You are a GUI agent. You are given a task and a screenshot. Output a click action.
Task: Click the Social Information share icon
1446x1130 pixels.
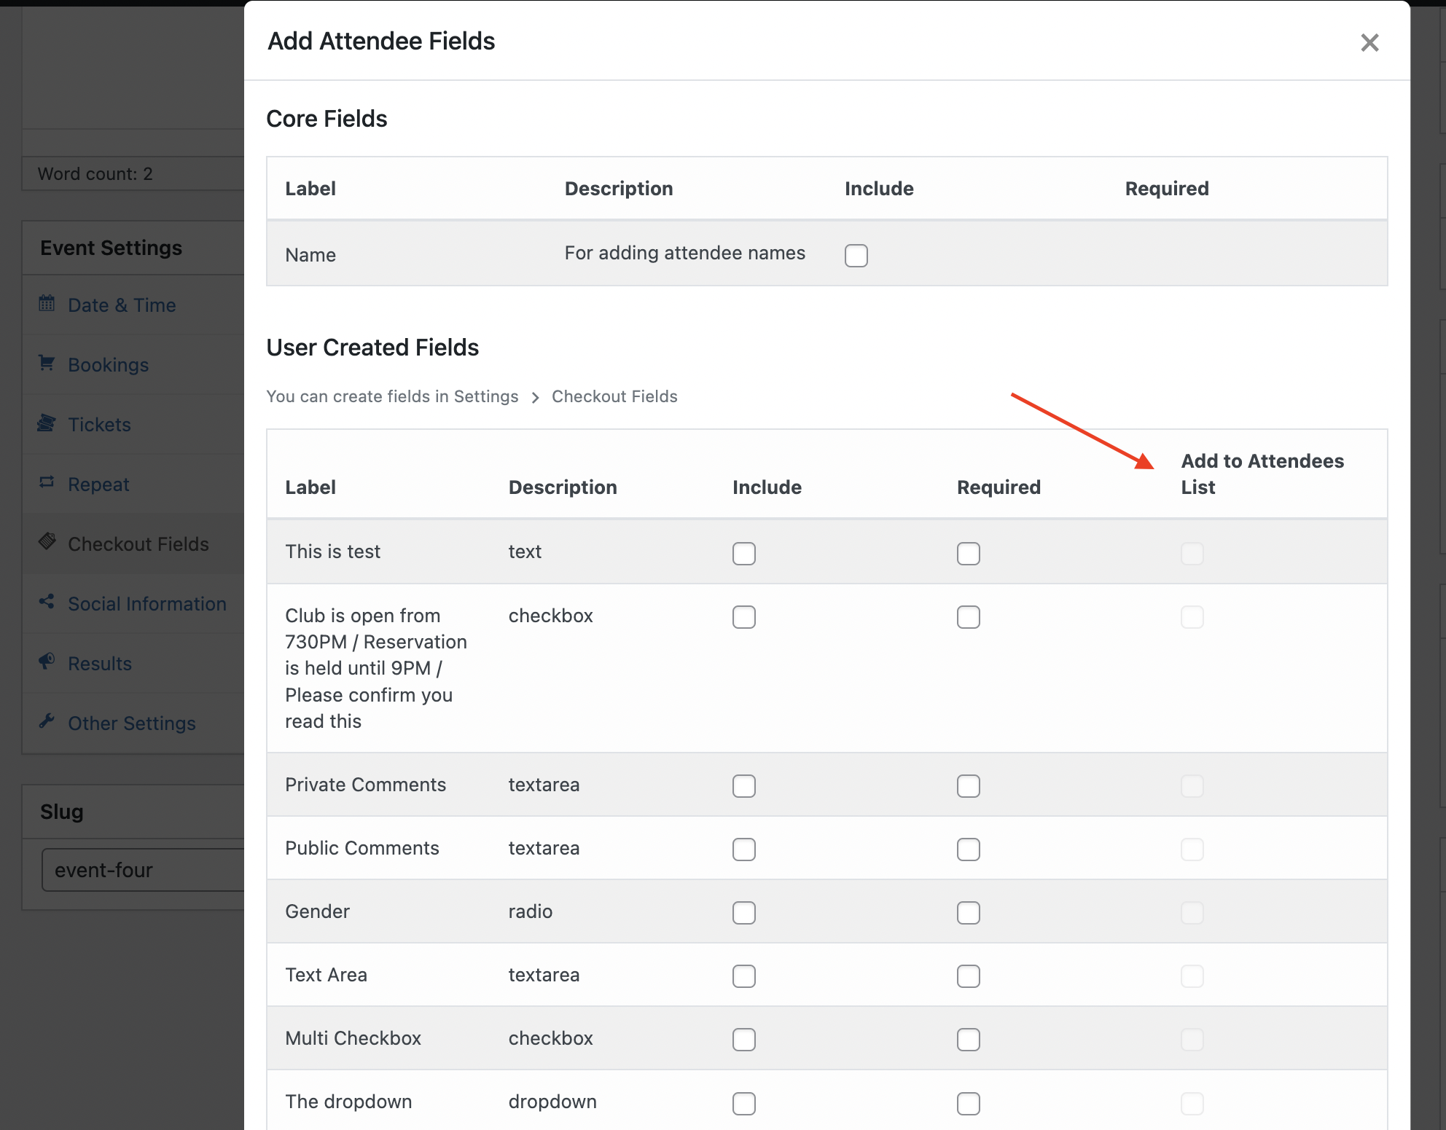click(x=46, y=603)
